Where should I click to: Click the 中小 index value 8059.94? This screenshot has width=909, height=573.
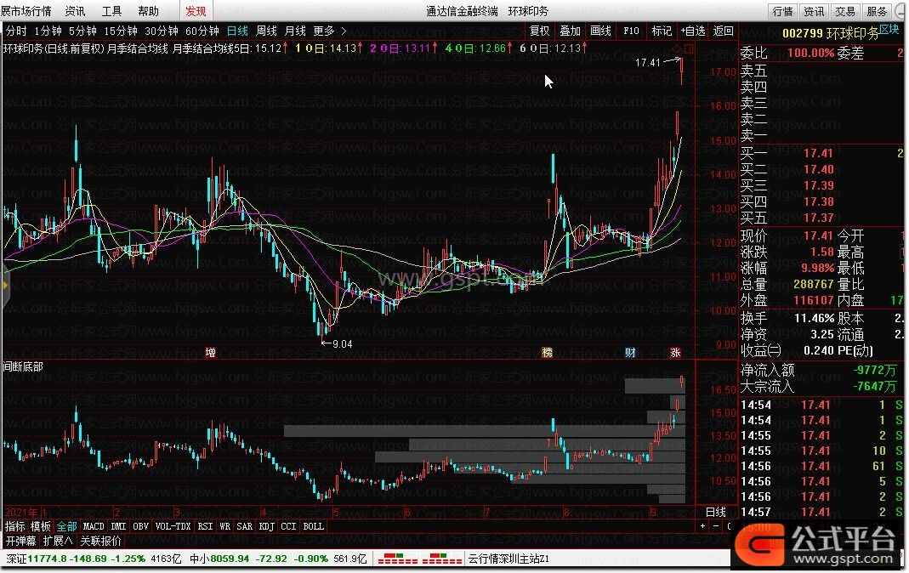click(x=230, y=559)
